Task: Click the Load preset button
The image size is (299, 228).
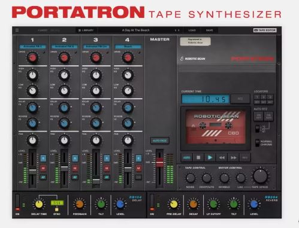Action: (192, 31)
